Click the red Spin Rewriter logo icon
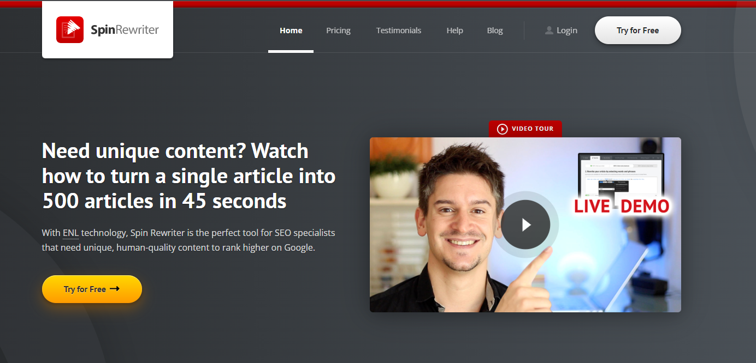The height and width of the screenshot is (363, 756). point(70,29)
